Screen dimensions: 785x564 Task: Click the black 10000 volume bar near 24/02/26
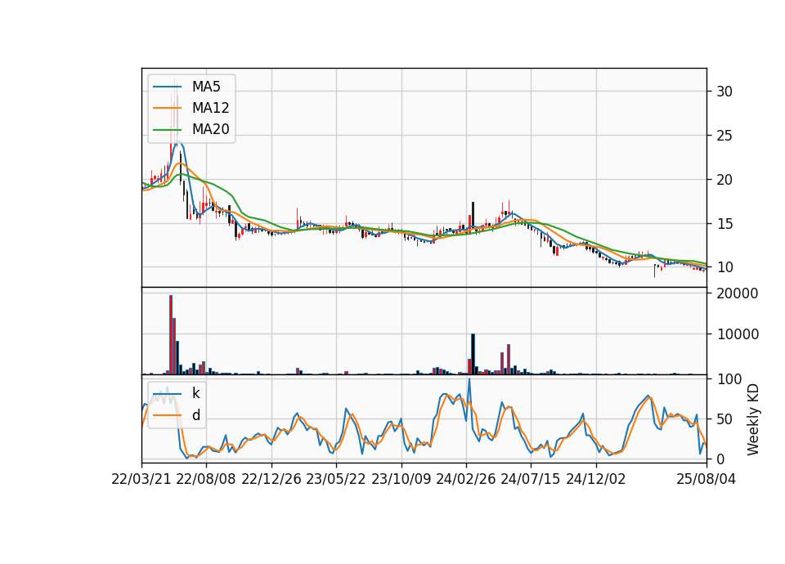[x=473, y=354]
